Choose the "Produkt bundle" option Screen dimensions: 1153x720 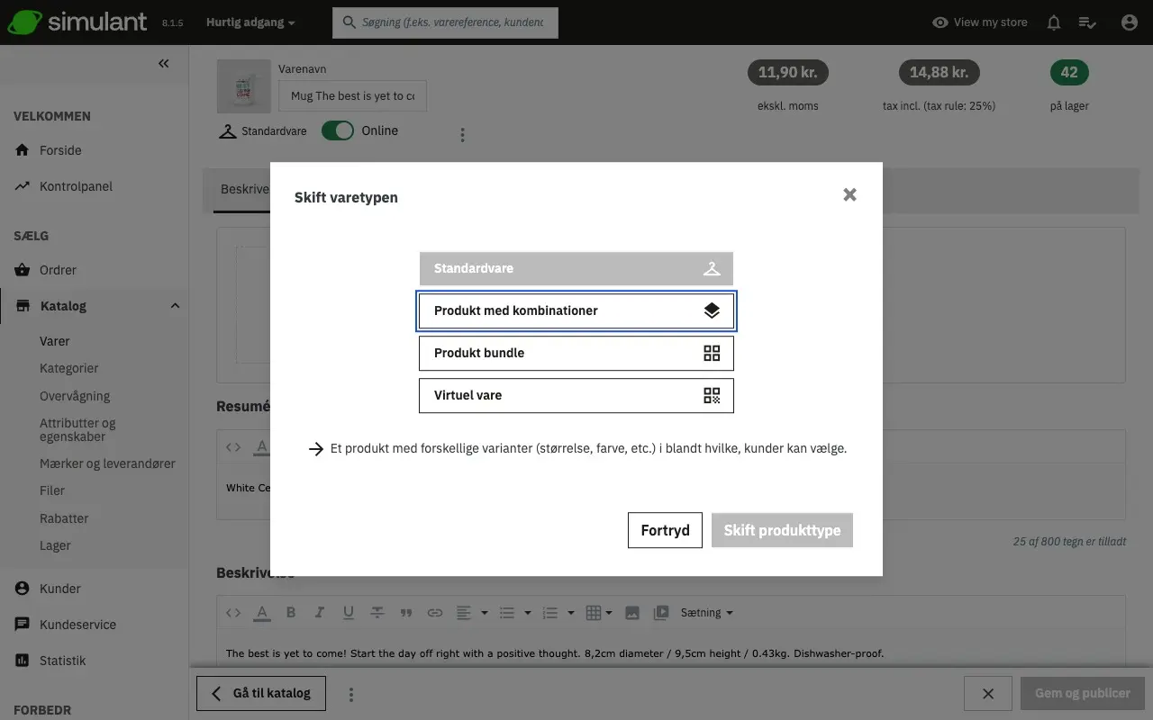coord(576,353)
